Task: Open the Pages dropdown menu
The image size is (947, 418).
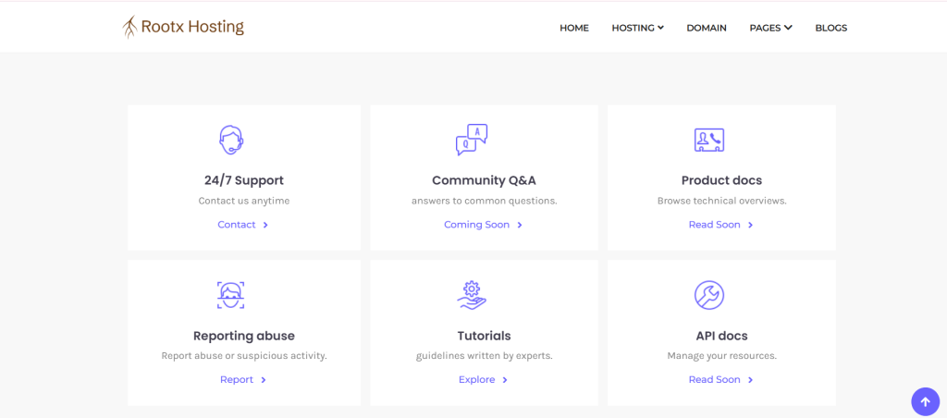Action: pos(770,28)
